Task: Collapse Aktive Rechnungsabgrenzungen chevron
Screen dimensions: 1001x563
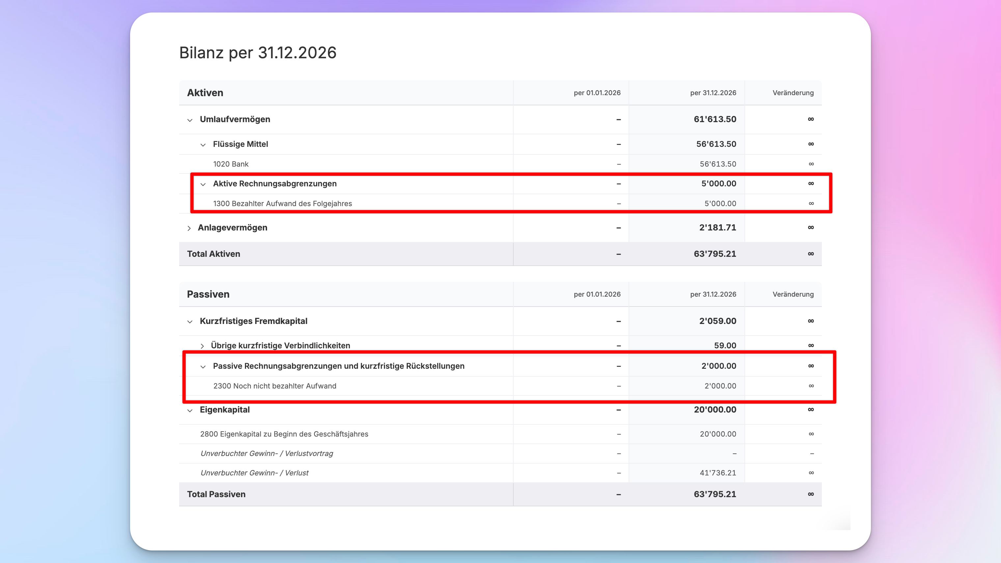Action: pyautogui.click(x=203, y=184)
